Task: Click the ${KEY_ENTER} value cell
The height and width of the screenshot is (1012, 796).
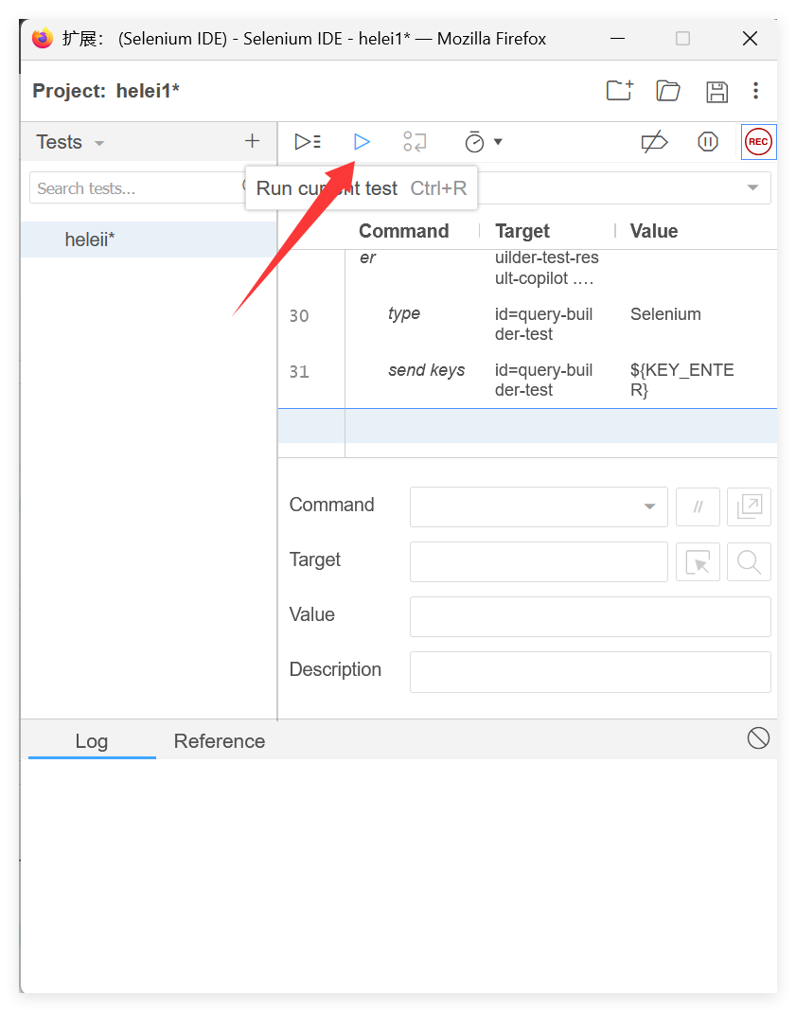Action: point(681,380)
